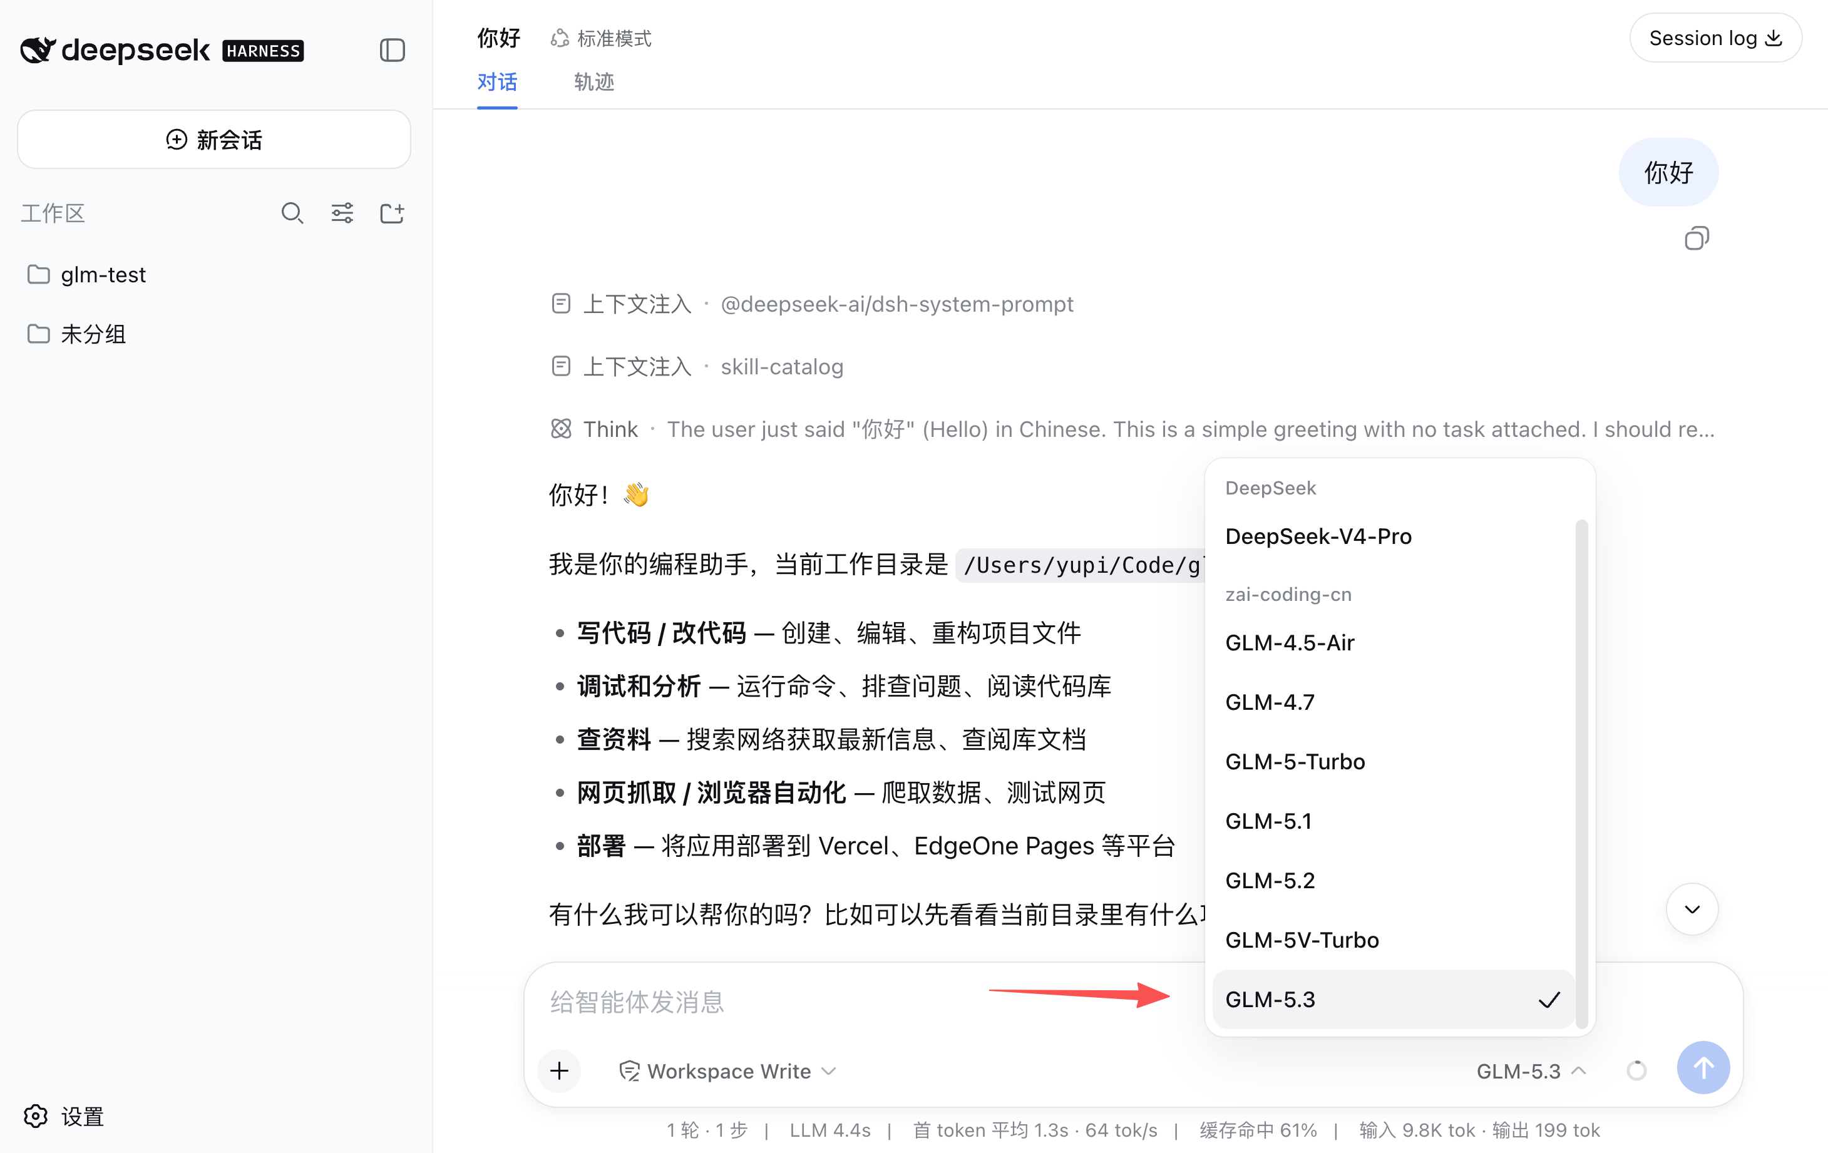The height and width of the screenshot is (1153, 1828).
Task: Switch to the 对话 tab
Action: click(497, 82)
